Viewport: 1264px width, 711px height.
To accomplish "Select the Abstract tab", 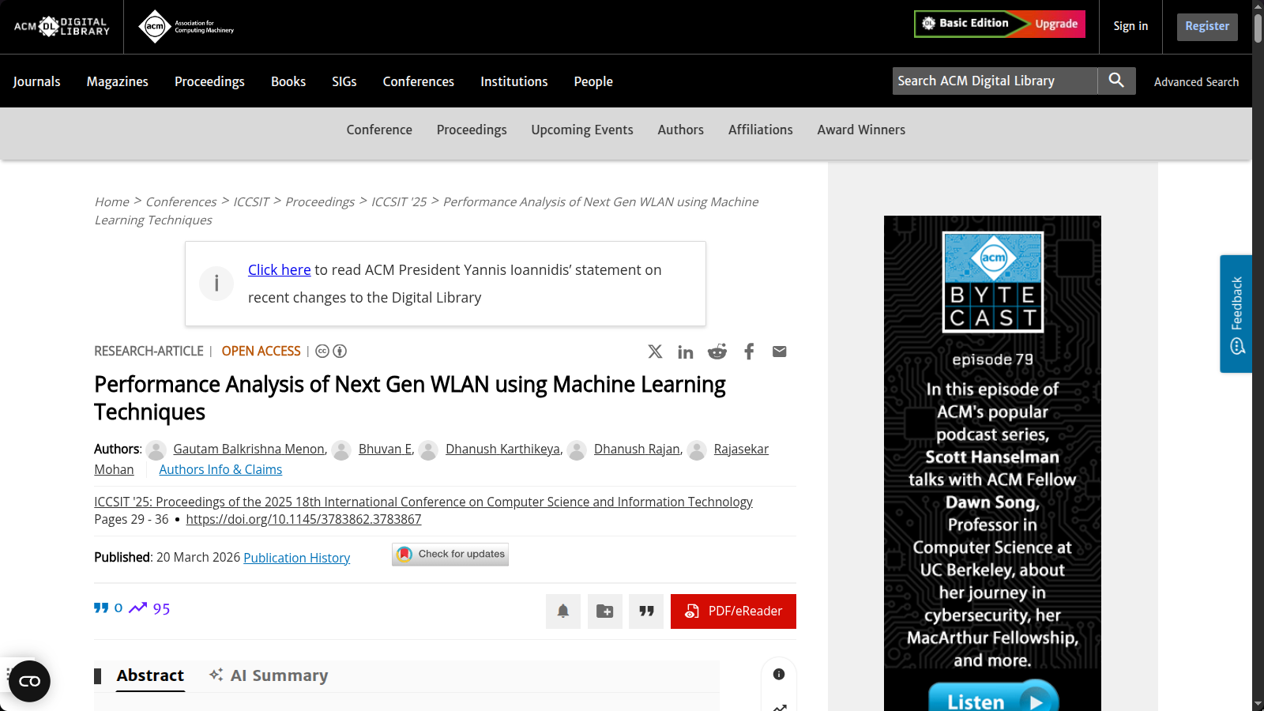I will click(150, 675).
